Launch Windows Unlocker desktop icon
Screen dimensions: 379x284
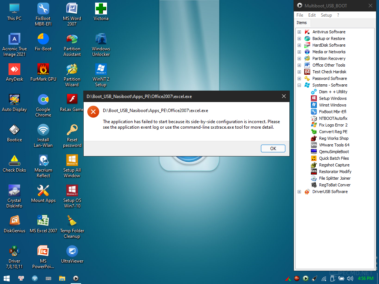click(x=101, y=45)
